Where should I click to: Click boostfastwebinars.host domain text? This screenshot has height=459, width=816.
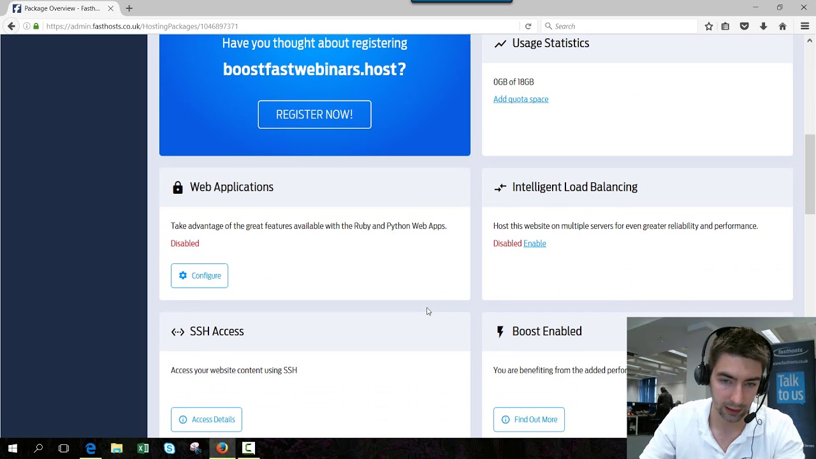click(314, 69)
